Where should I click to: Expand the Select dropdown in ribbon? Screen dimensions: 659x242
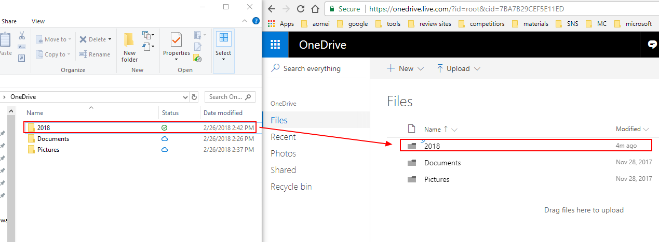[223, 59]
